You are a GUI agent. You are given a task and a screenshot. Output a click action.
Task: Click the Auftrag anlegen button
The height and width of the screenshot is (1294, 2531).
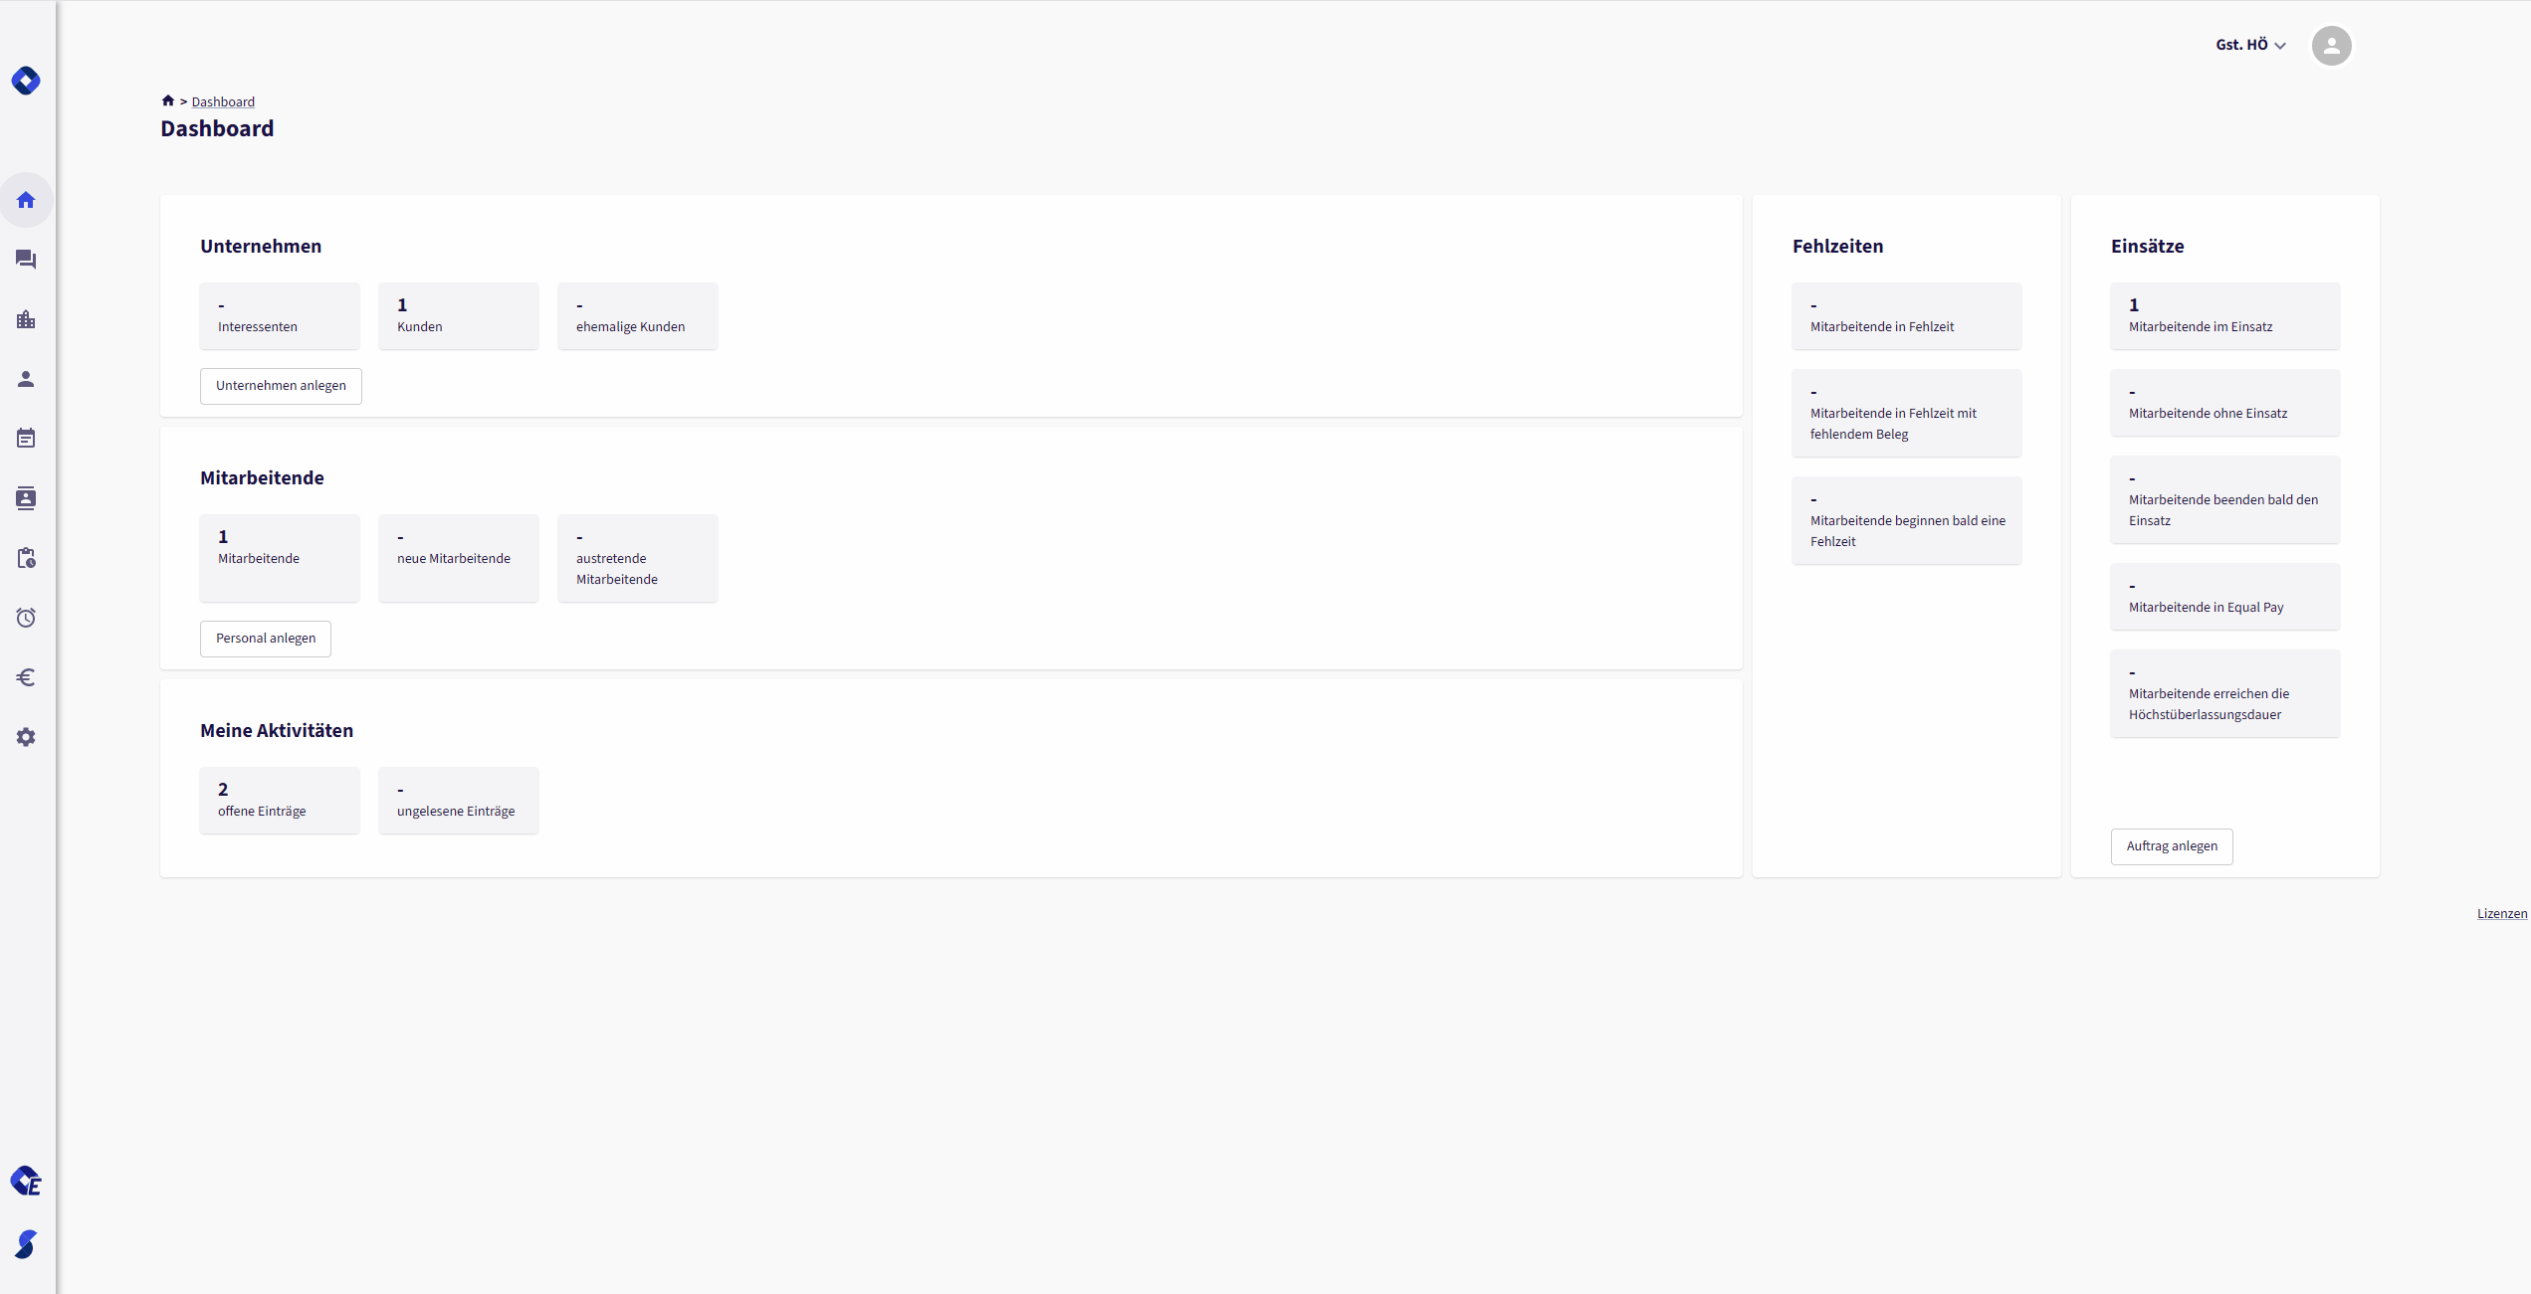click(2171, 846)
